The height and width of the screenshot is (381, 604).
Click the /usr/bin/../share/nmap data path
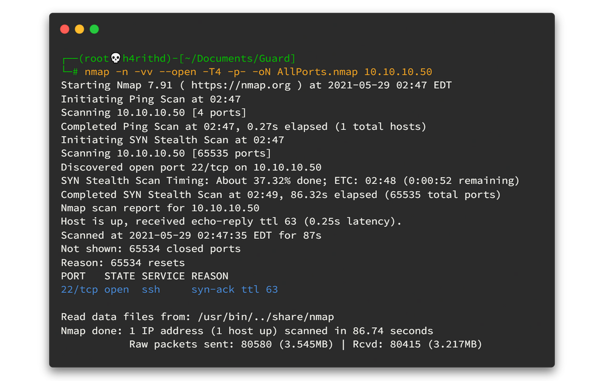coord(266,317)
